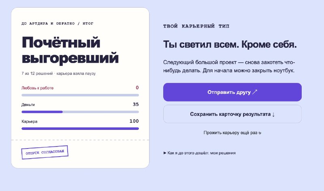Screen dimensions: 324x191
Task: Click the Карьера progress bar
Action: click(x=80, y=129)
